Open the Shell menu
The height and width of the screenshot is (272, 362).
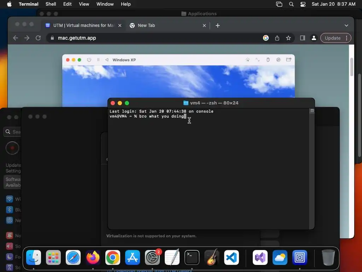pyautogui.click(x=51, y=4)
